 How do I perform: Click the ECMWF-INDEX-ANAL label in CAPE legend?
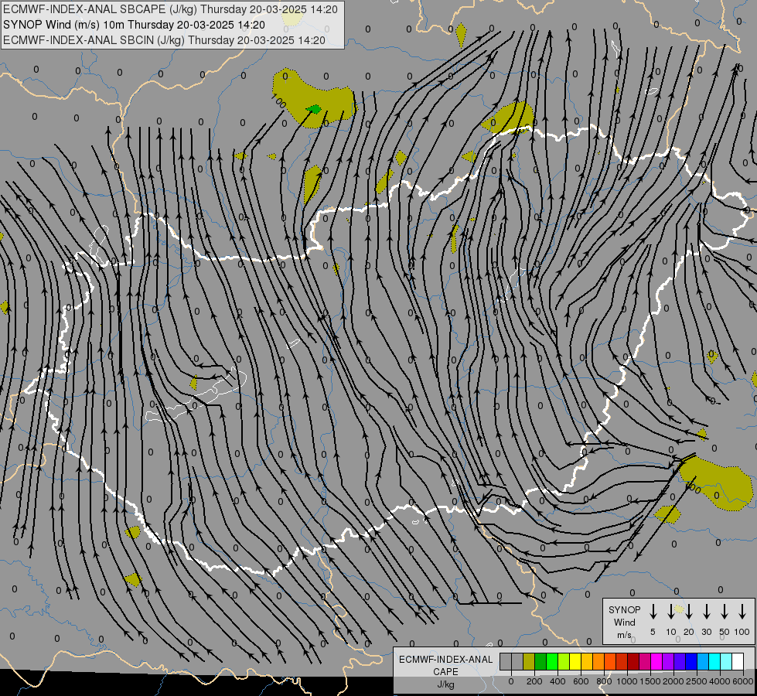coord(445,660)
